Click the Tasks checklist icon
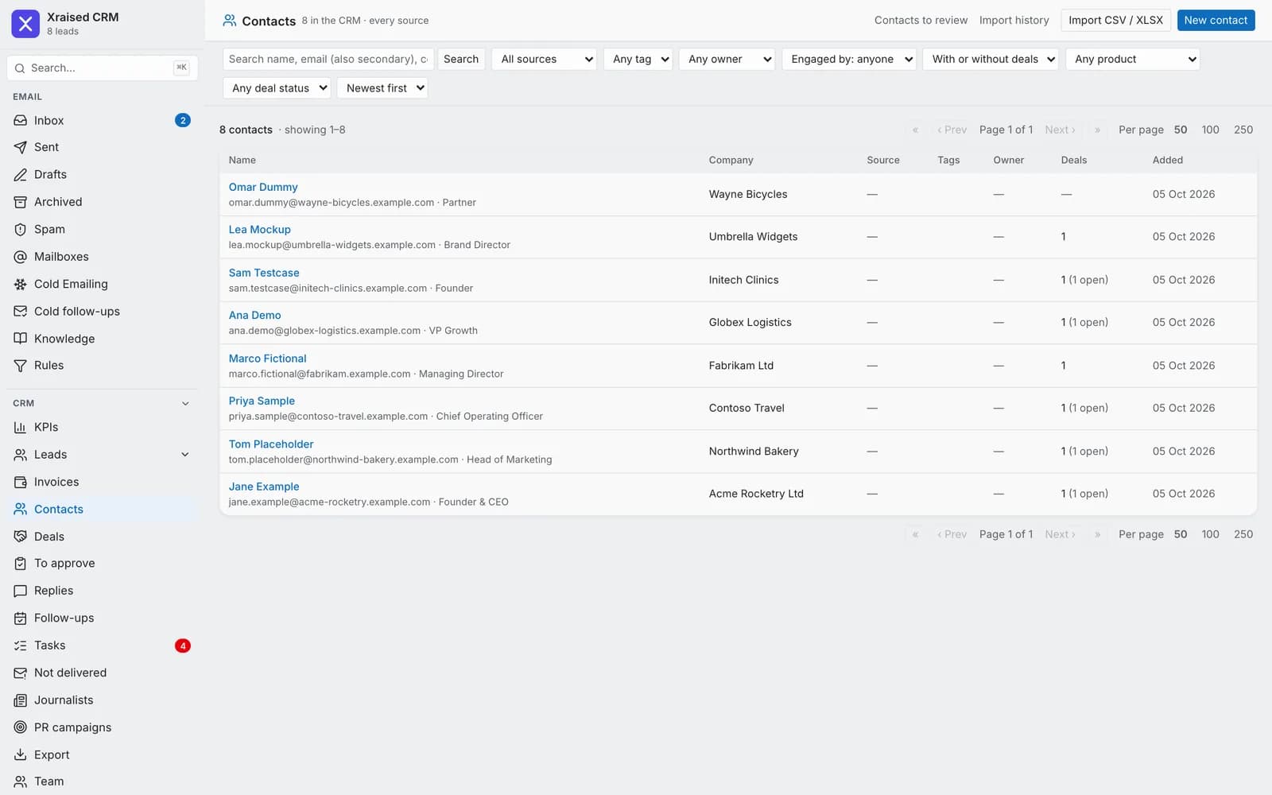The image size is (1272, 795). [21, 646]
